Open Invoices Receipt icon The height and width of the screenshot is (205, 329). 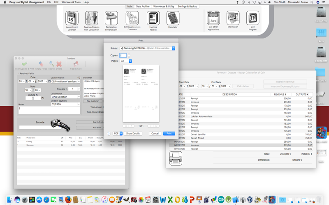coord(153,18)
